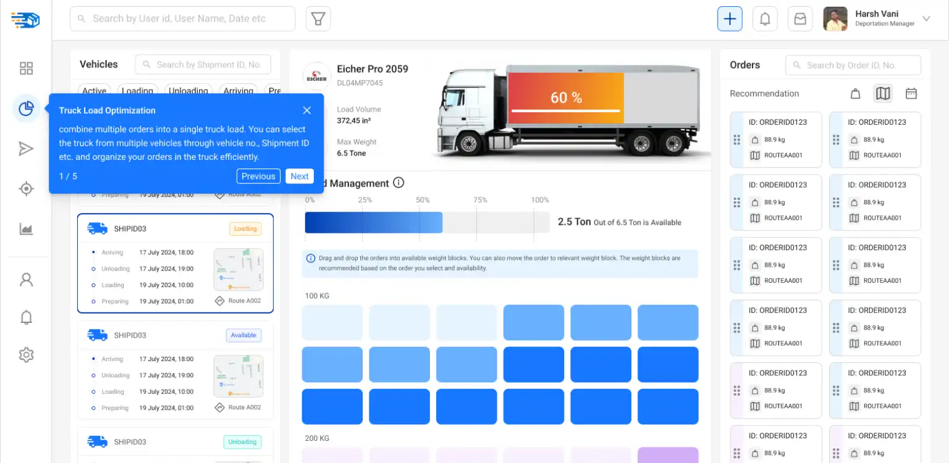Screen dimensions: 949x463
Task: Click Route A002 on the Loading shipment card
Action: 238,301
